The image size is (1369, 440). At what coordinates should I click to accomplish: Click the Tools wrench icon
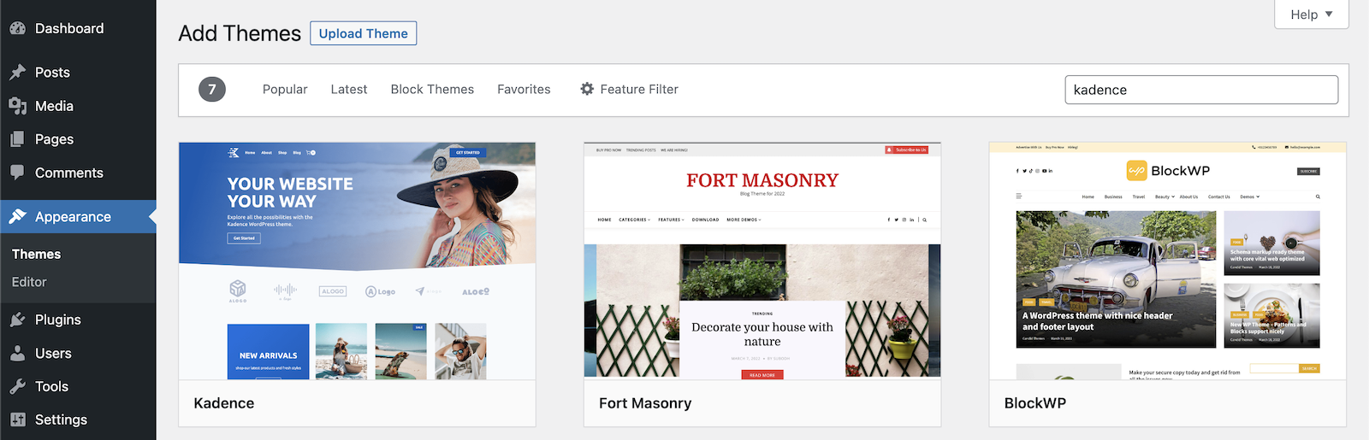[x=17, y=386]
